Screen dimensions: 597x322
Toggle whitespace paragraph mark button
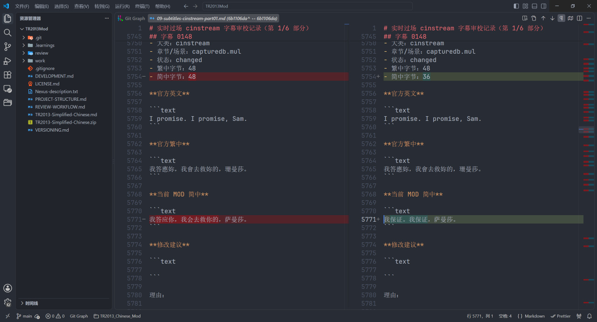pyautogui.click(x=562, y=18)
